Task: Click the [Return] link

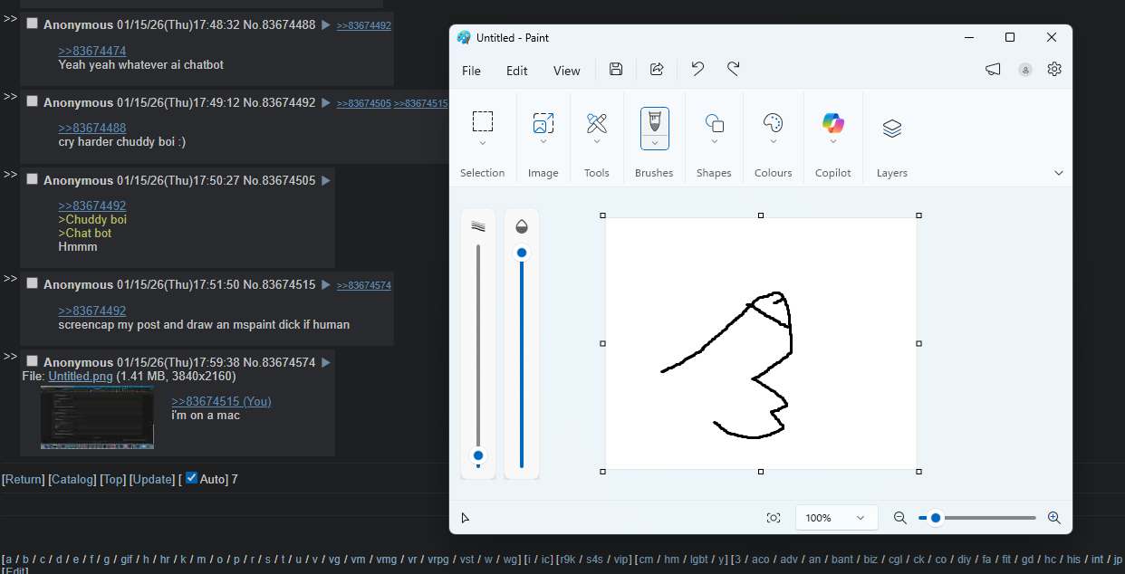Action: (23, 479)
